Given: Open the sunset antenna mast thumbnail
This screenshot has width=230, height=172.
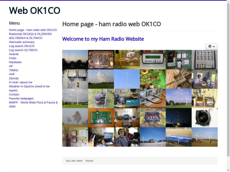Looking at the screenshot, I should (x=75, y=60).
